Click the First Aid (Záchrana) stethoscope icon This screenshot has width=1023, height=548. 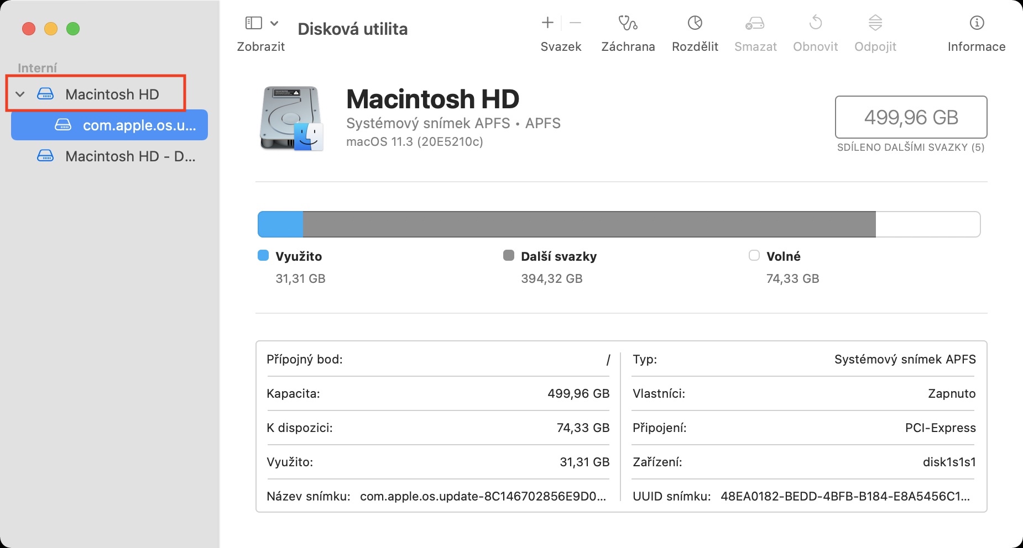(628, 23)
